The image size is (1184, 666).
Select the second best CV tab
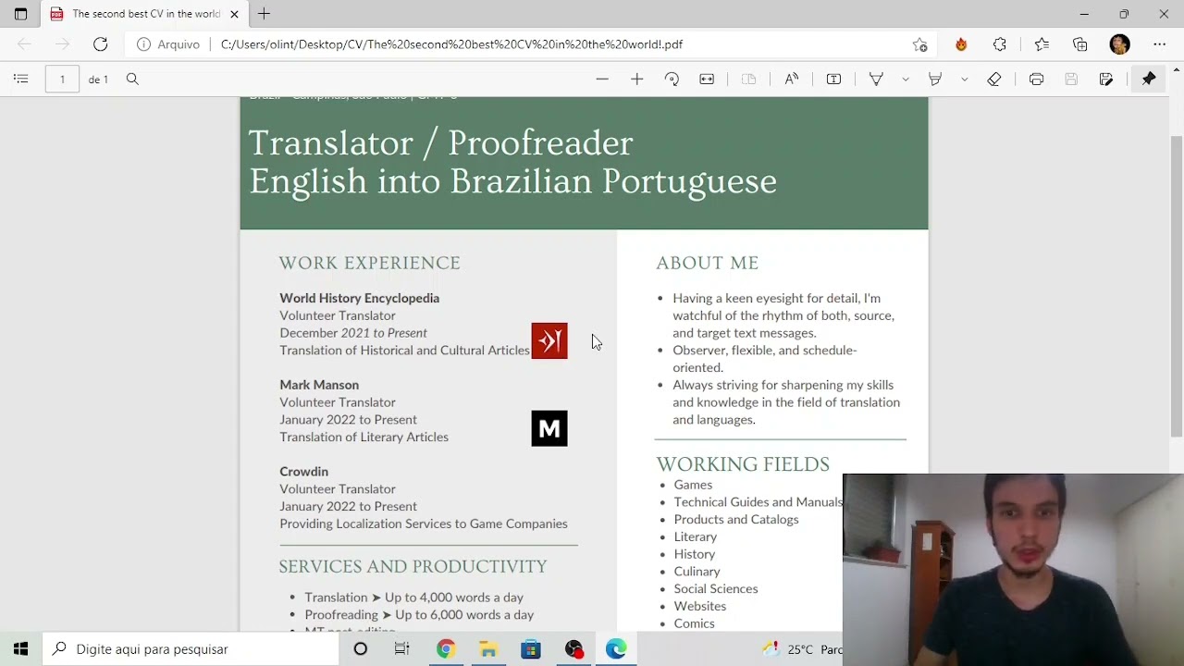point(144,14)
